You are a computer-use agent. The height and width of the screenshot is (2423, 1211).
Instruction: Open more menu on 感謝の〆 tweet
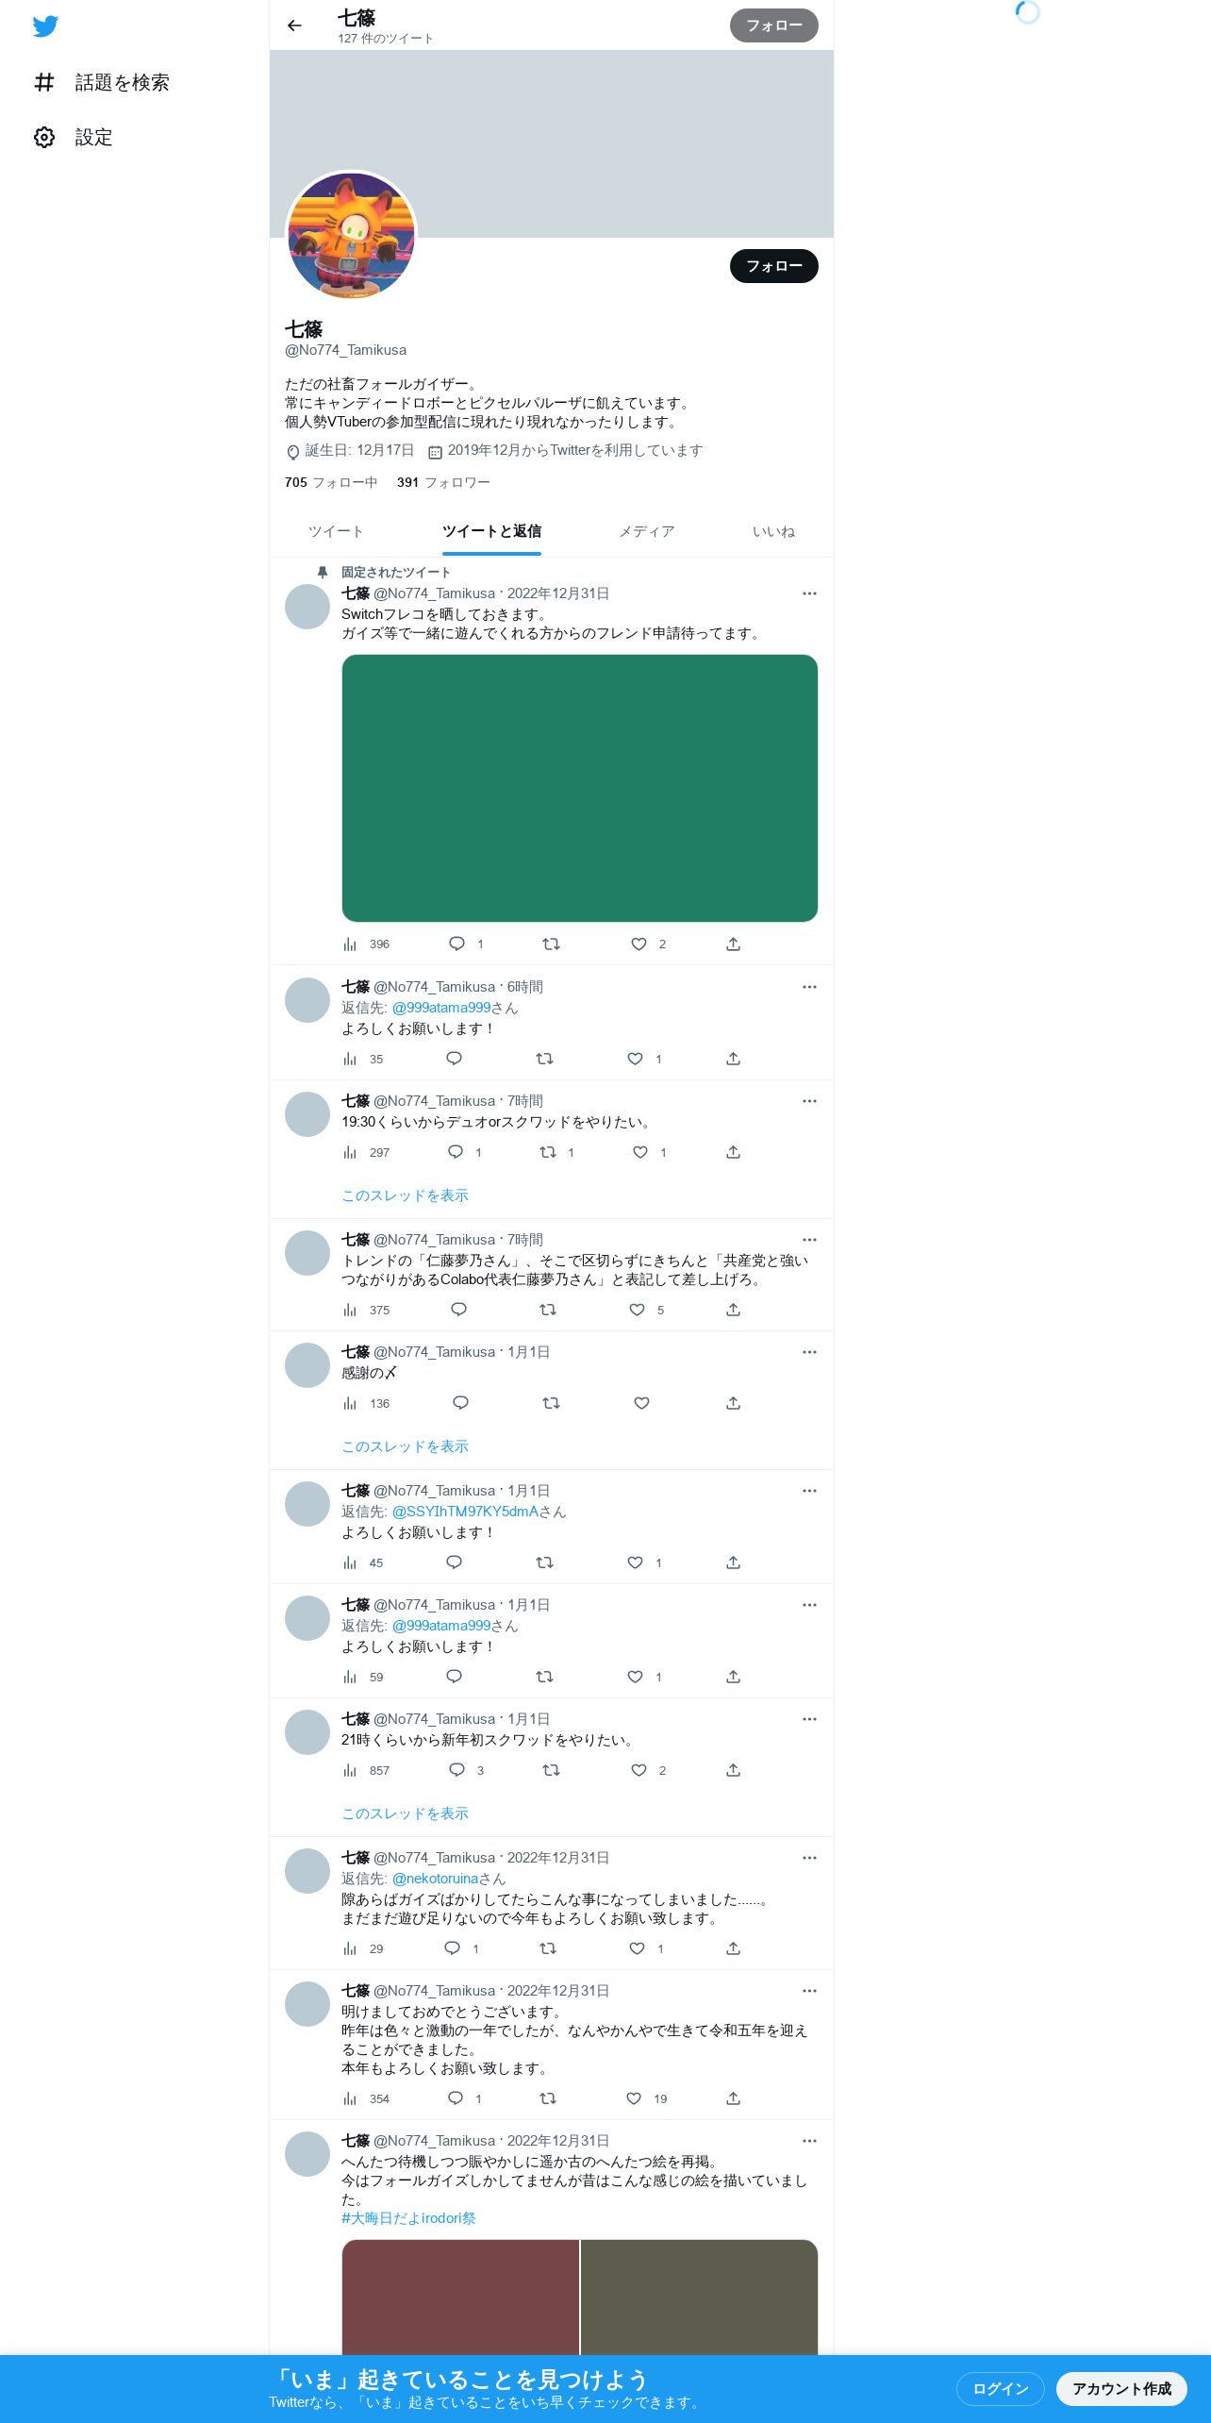pos(809,1352)
